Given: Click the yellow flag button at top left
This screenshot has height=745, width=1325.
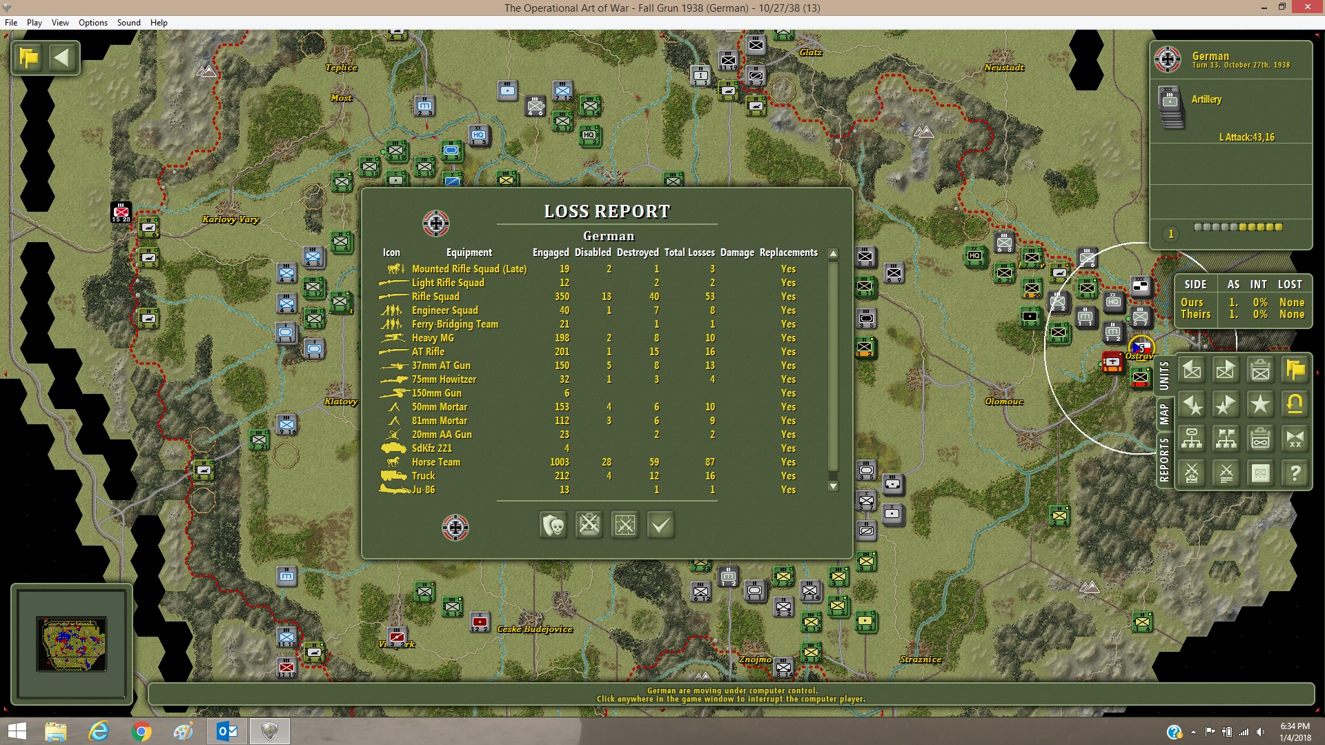Looking at the screenshot, I should tap(30, 58).
